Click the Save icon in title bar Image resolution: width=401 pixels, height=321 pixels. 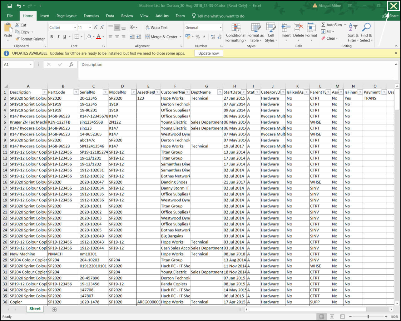pos(9,6)
